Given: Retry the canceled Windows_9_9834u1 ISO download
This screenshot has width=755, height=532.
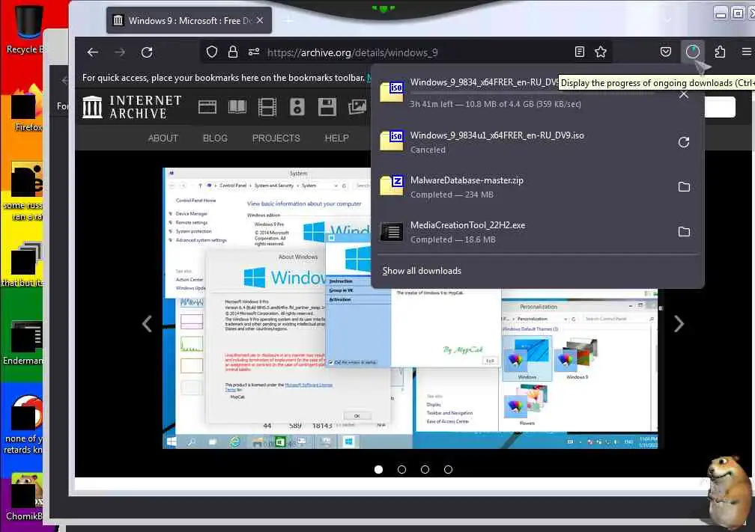Looking at the screenshot, I should pyautogui.click(x=684, y=142).
